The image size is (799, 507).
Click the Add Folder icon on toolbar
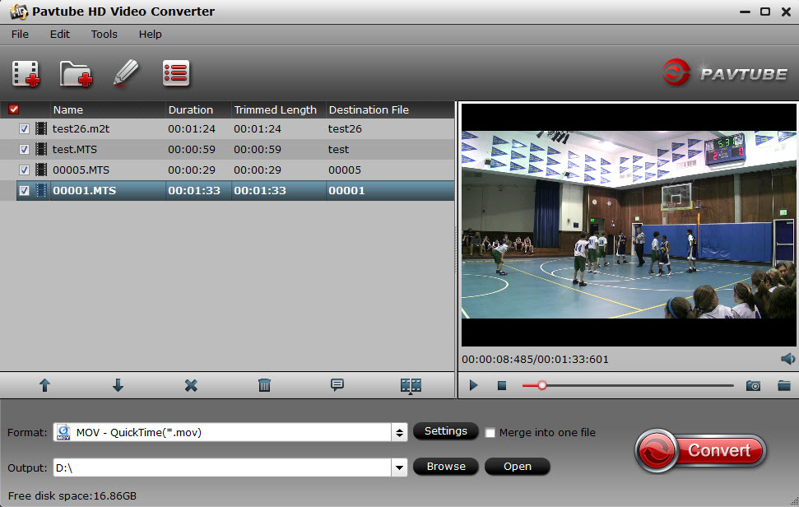(76, 73)
